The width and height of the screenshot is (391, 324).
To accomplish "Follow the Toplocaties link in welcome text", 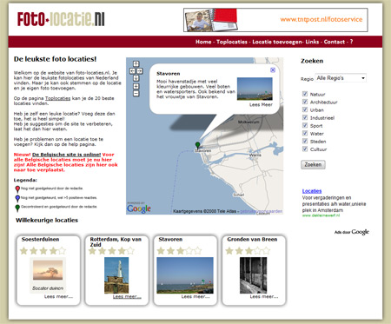I will 57,98.
